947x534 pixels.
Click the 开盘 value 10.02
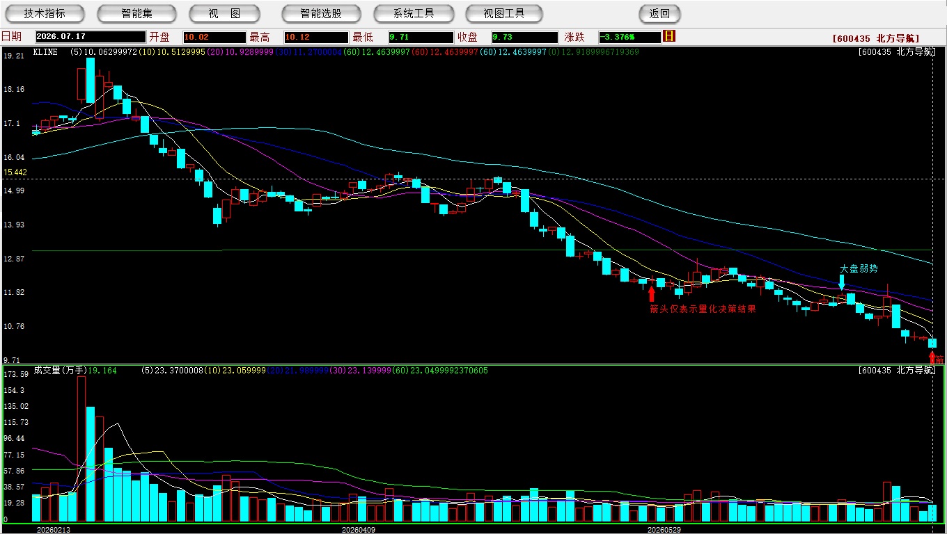[x=214, y=37]
